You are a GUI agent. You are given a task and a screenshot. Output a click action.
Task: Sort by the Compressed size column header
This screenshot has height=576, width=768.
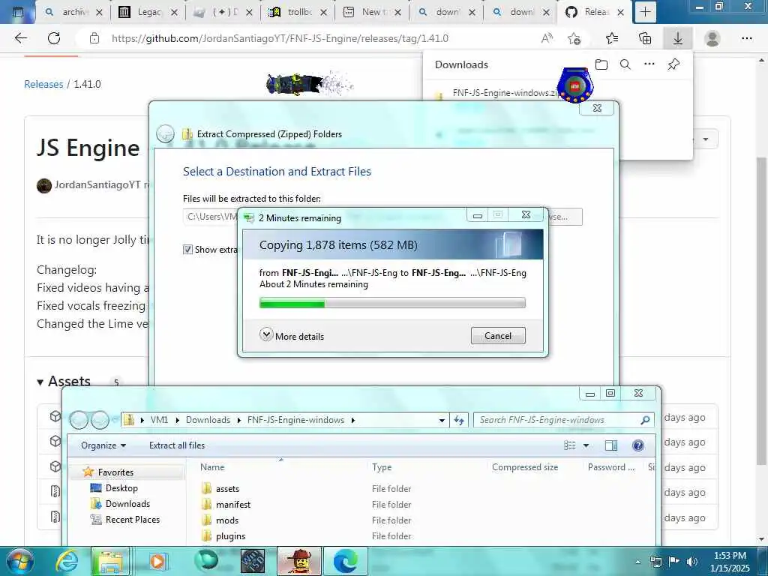coord(525,466)
